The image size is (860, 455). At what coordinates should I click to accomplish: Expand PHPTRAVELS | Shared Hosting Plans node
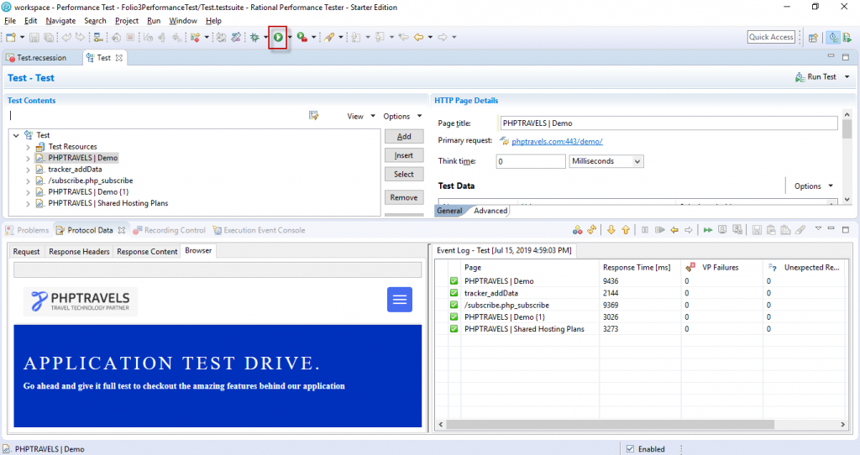[x=28, y=203]
